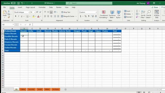The height and width of the screenshot is (93, 165).
Task: Toggle Align Left
Action: [45, 16]
